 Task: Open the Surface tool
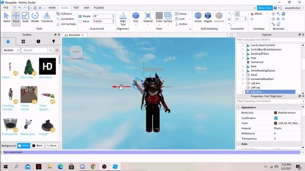pos(168,18)
